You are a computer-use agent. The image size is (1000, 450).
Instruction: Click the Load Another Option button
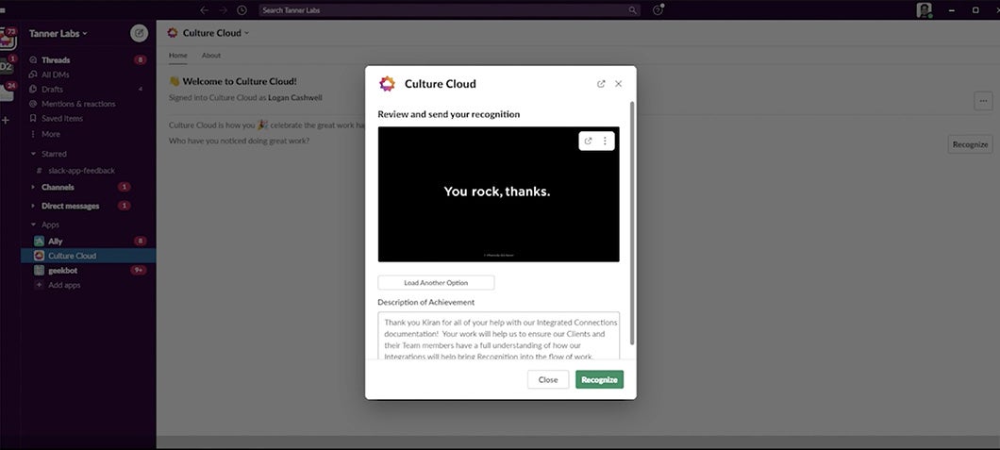point(436,282)
